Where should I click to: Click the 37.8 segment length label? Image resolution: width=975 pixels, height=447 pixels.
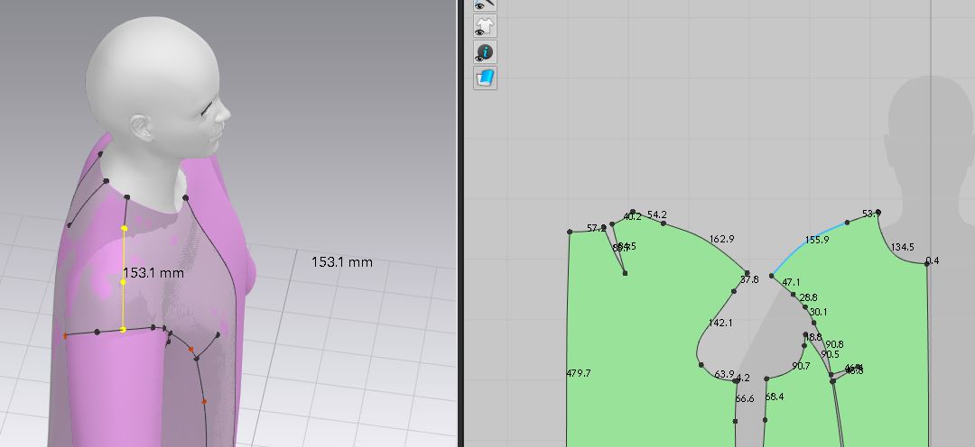pos(749,279)
